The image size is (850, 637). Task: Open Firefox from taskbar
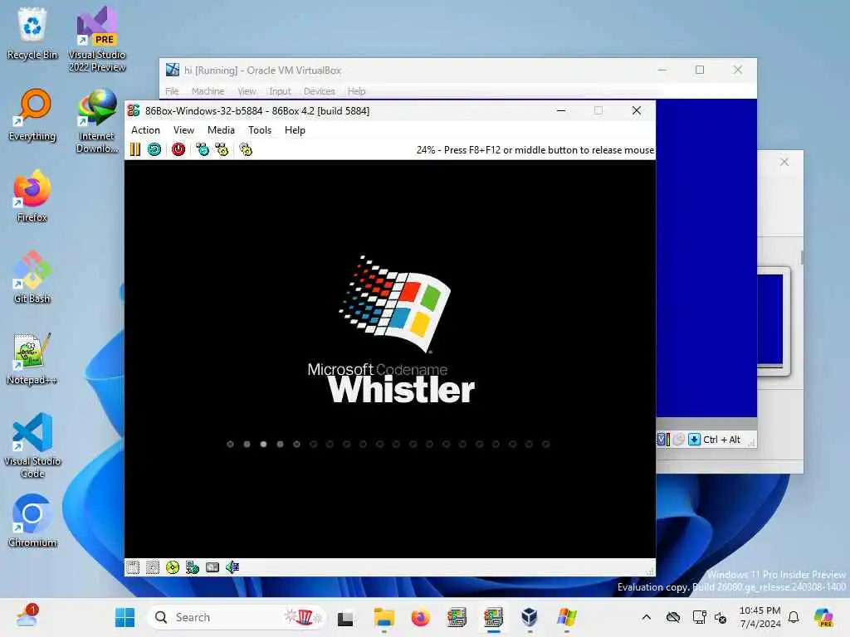[x=420, y=617]
